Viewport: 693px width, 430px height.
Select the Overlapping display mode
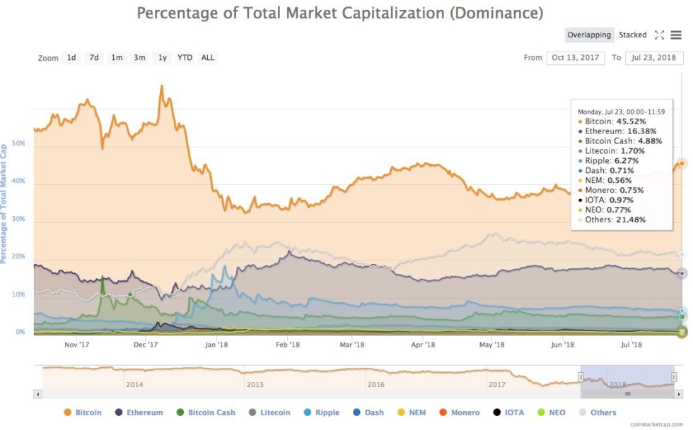tap(589, 35)
